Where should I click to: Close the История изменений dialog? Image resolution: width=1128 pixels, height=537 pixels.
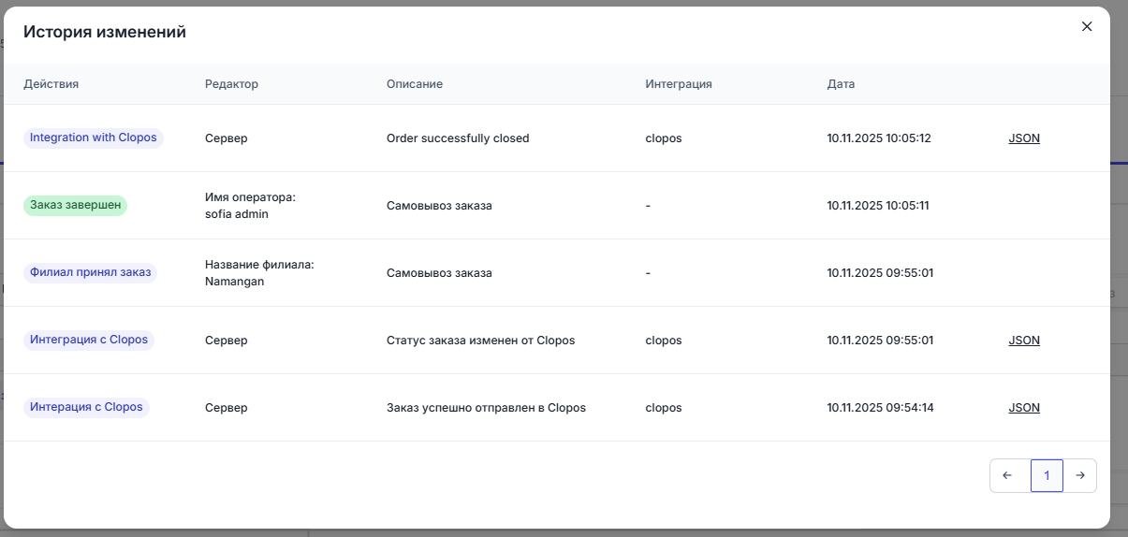(x=1087, y=26)
